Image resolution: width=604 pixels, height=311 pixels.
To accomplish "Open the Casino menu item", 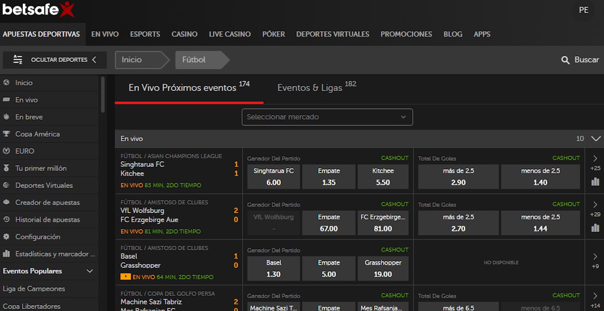I will (184, 34).
